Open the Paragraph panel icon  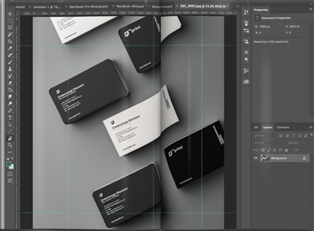[x=246, y=60]
